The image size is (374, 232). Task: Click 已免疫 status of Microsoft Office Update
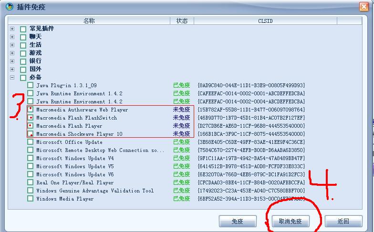(x=181, y=142)
